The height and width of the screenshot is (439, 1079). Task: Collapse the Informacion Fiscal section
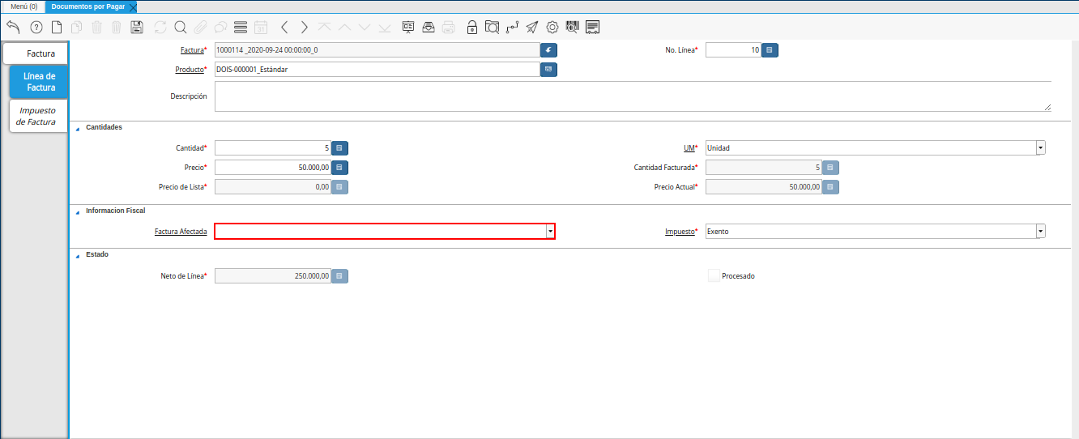click(79, 211)
